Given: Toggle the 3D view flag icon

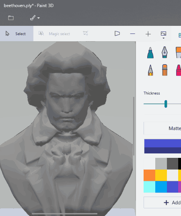Looking at the screenshot, I should [x=117, y=34].
